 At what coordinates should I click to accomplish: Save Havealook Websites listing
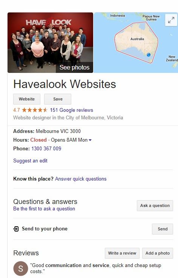tap(58, 99)
